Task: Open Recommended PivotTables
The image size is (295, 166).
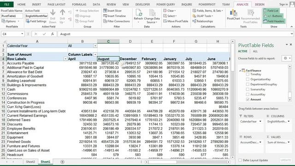Action: pyautogui.click(x=250, y=17)
